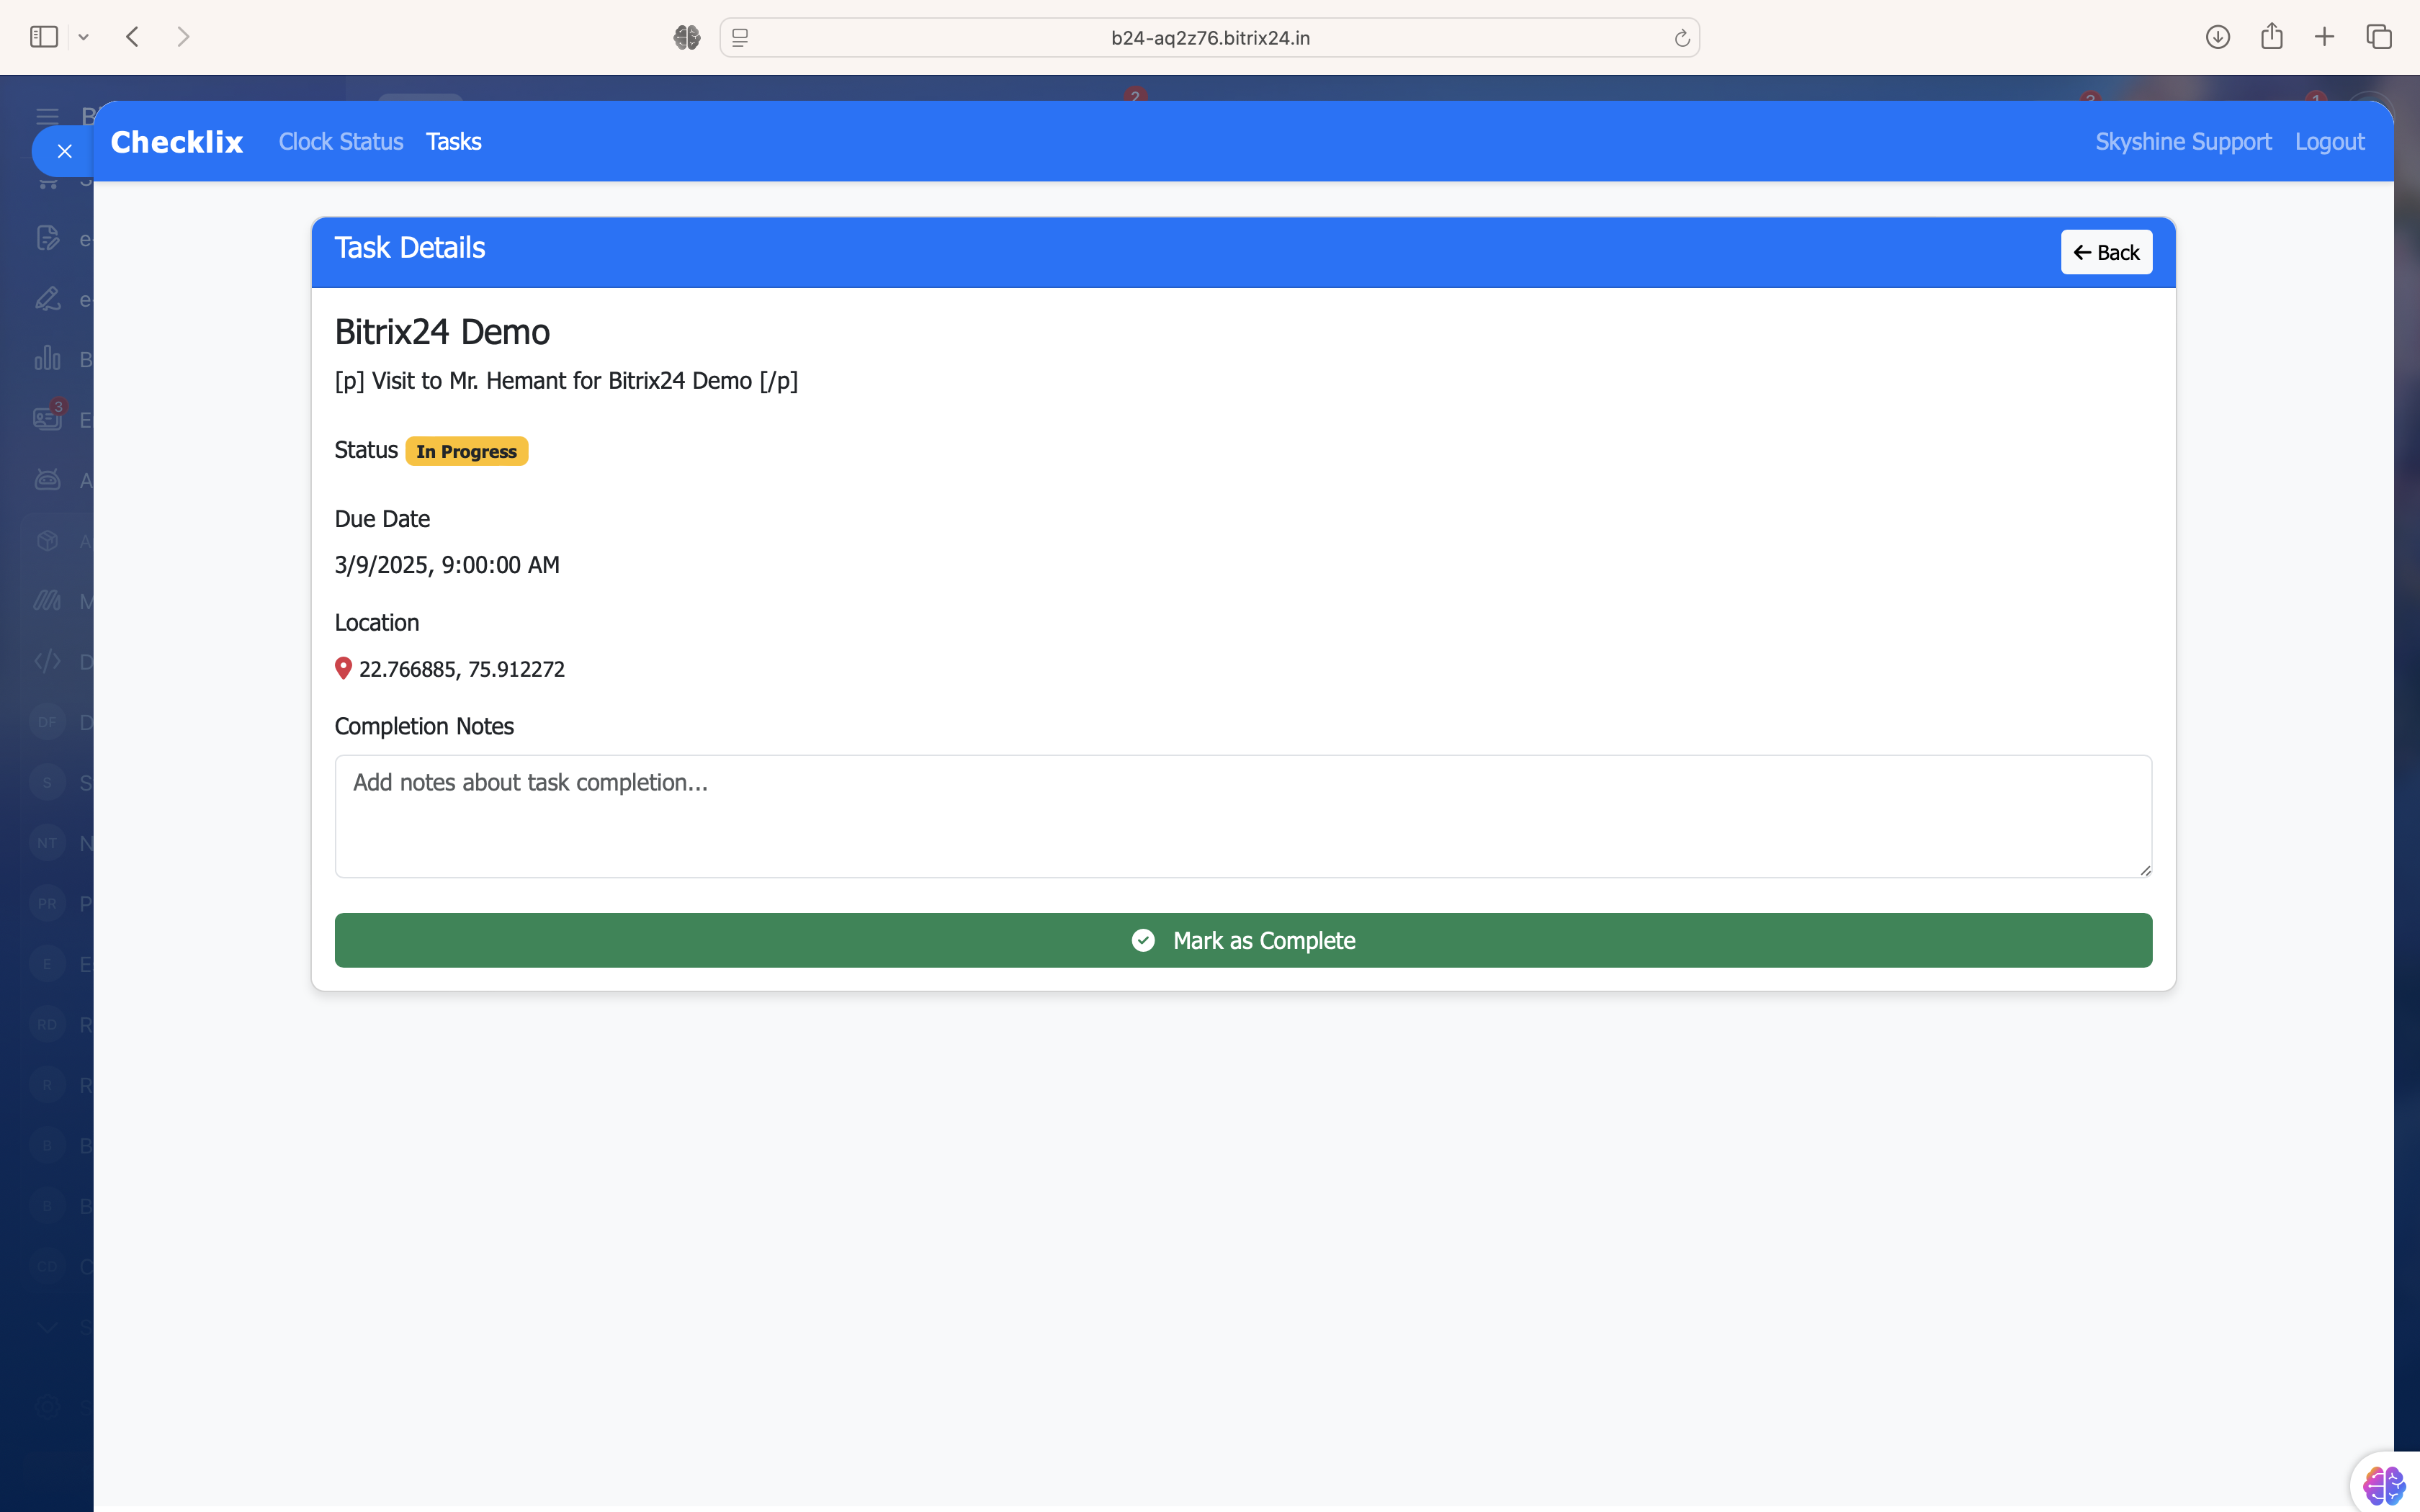The height and width of the screenshot is (1512, 2420).
Task: Open the Skyshine Support link
Action: 2183,141
